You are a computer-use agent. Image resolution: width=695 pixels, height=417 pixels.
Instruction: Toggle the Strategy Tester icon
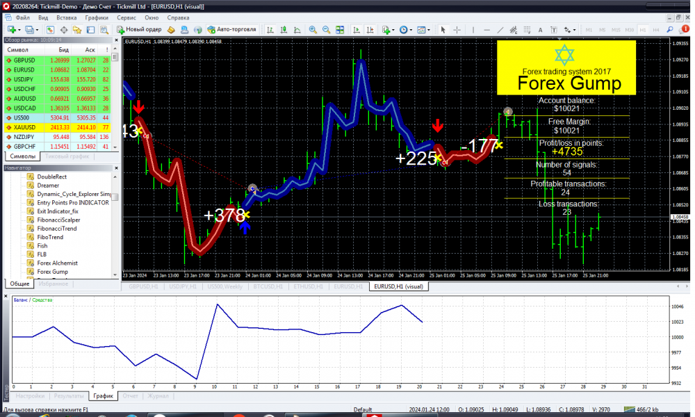[104, 30]
